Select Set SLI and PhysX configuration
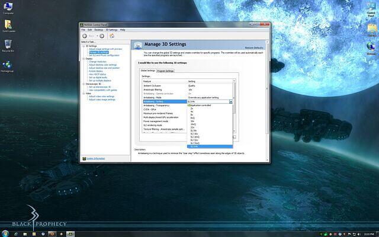The image size is (379, 237). click(x=104, y=55)
